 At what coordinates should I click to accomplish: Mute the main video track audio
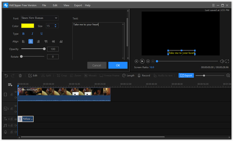(16, 98)
